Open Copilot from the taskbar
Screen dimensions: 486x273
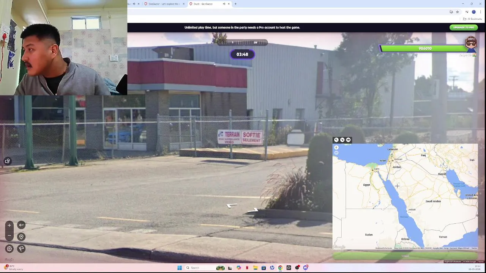click(238, 268)
